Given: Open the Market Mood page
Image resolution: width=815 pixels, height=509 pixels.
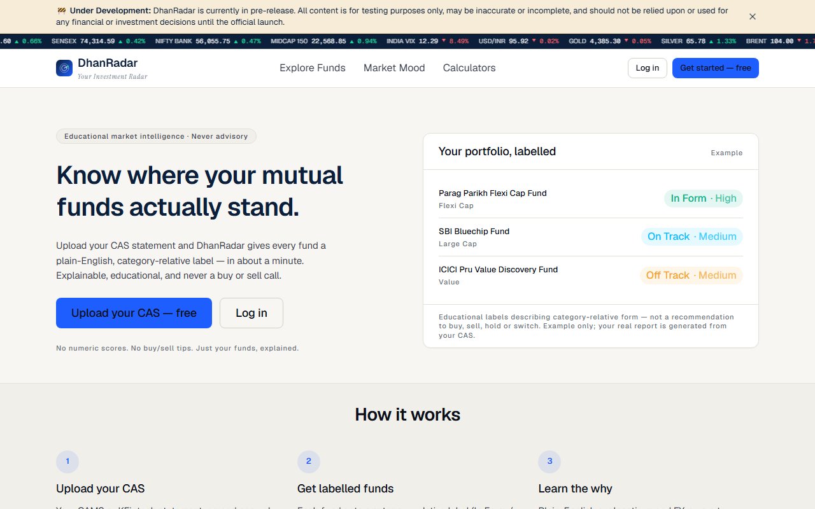Looking at the screenshot, I should 394,68.
